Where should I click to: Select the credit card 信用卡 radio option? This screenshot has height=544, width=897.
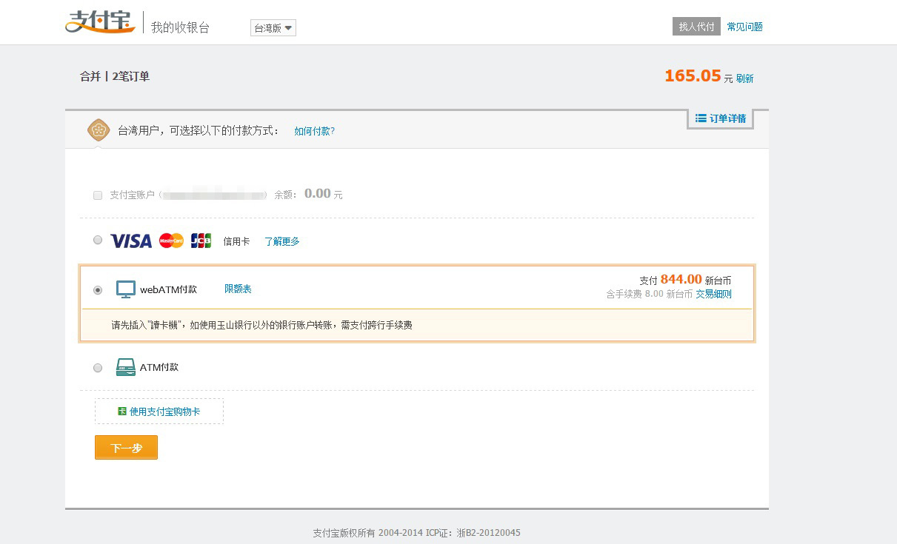(x=98, y=240)
